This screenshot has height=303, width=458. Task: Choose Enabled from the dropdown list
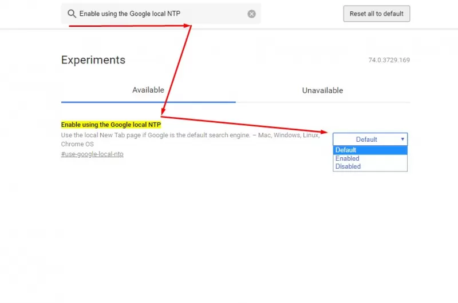click(370, 158)
